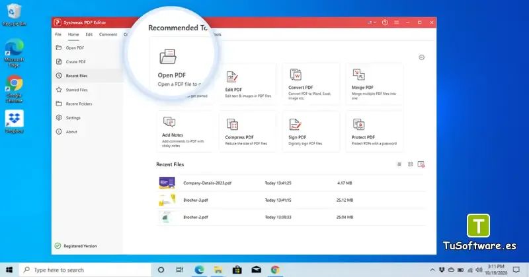
Task: Choose the Compress PDF tool icon
Action: click(x=232, y=125)
